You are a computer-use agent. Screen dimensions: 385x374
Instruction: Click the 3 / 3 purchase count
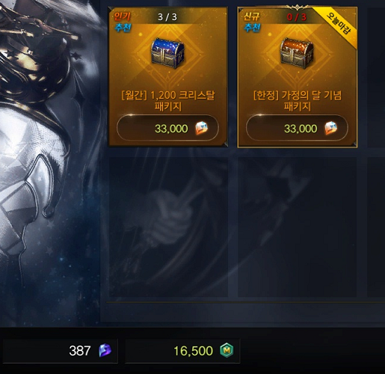click(167, 17)
